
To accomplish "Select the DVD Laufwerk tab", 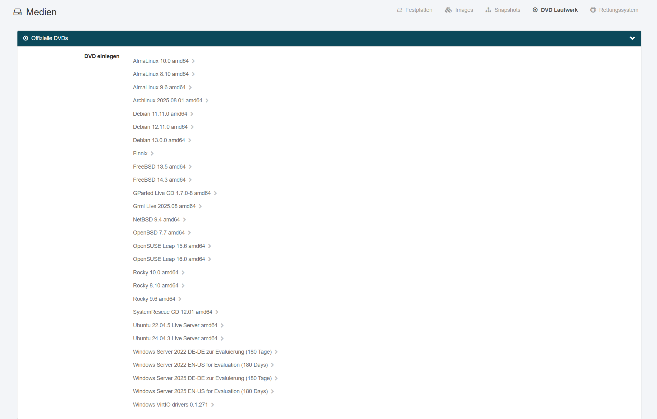I will coord(555,10).
